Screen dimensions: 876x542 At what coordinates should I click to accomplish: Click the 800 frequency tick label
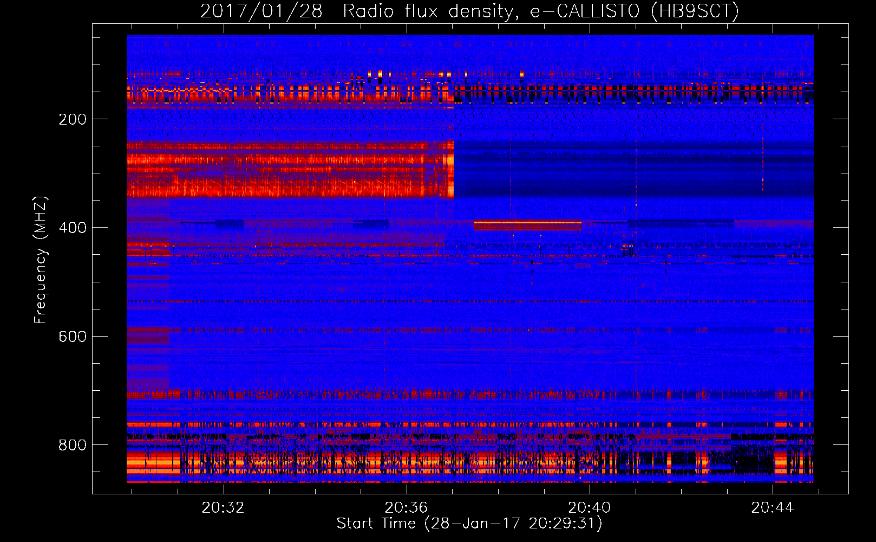tap(73, 445)
